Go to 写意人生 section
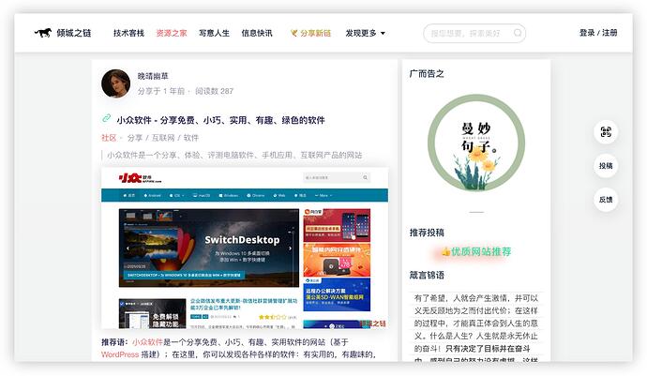The image size is (647, 376). (214, 33)
